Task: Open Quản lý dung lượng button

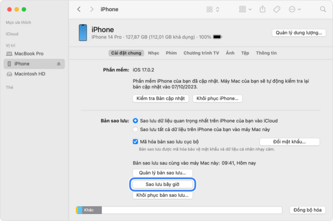Action: [x=299, y=33]
